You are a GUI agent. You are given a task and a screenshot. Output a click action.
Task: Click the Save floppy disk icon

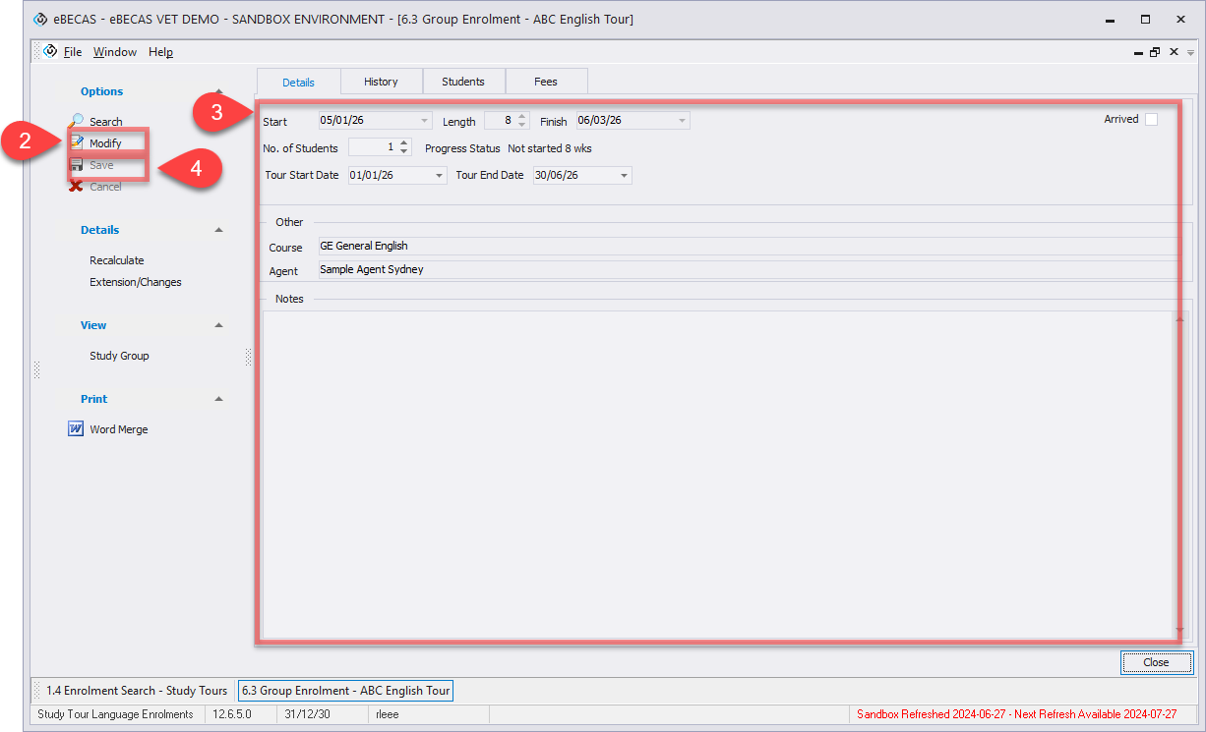(x=77, y=165)
